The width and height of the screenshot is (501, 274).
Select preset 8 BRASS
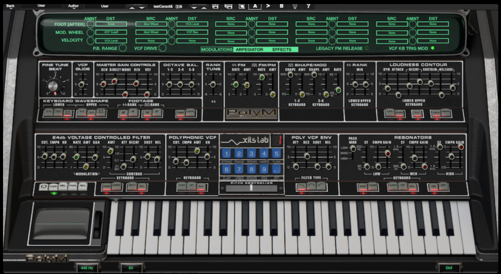(252, 169)
